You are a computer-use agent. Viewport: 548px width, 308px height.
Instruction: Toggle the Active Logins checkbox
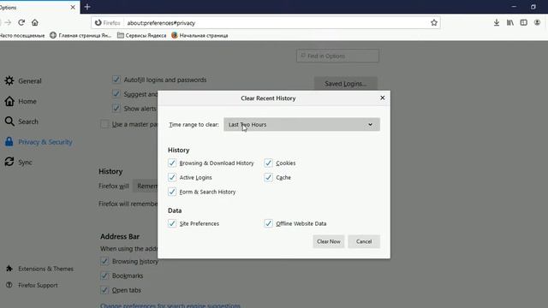(x=172, y=177)
